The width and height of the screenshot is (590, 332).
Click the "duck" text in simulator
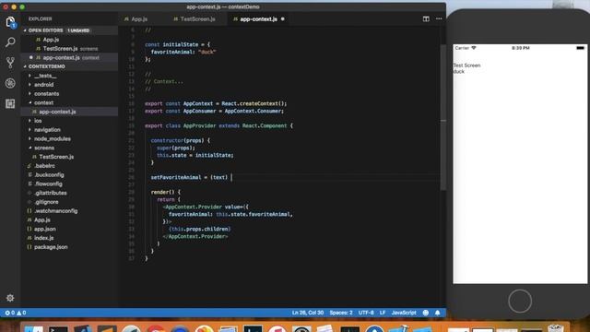pos(459,72)
